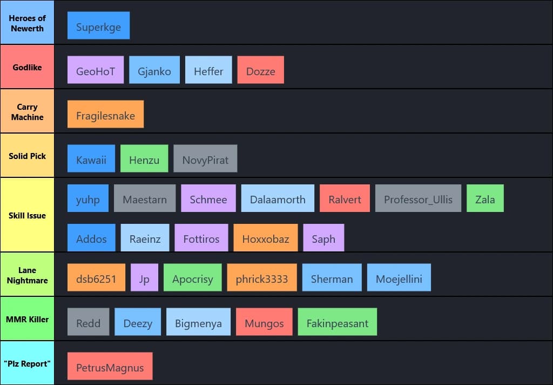Screen dimensions: 553x385
Task: Select the Godlike tier label
Action: pos(27,67)
